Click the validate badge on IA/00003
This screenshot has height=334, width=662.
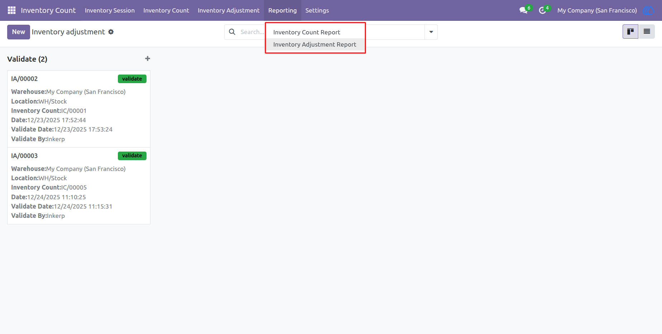132,156
